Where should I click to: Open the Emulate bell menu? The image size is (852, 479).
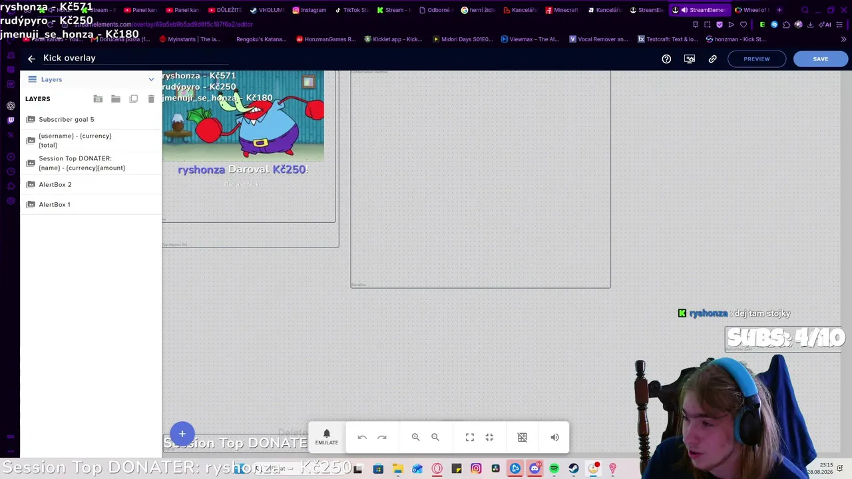pyautogui.click(x=326, y=437)
